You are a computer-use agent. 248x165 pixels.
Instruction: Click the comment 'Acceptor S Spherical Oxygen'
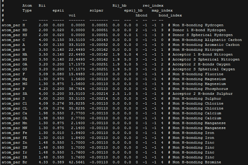click(x=204, y=69)
